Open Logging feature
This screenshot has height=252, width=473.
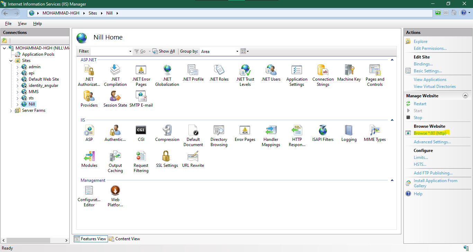pyautogui.click(x=349, y=133)
